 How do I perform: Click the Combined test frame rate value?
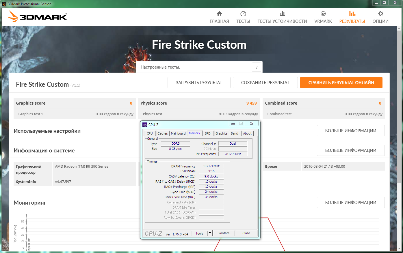click(x=363, y=114)
